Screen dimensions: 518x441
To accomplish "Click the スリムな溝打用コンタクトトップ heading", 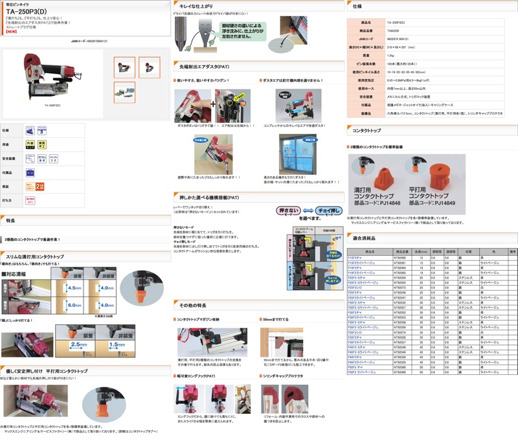I will 35,256.
